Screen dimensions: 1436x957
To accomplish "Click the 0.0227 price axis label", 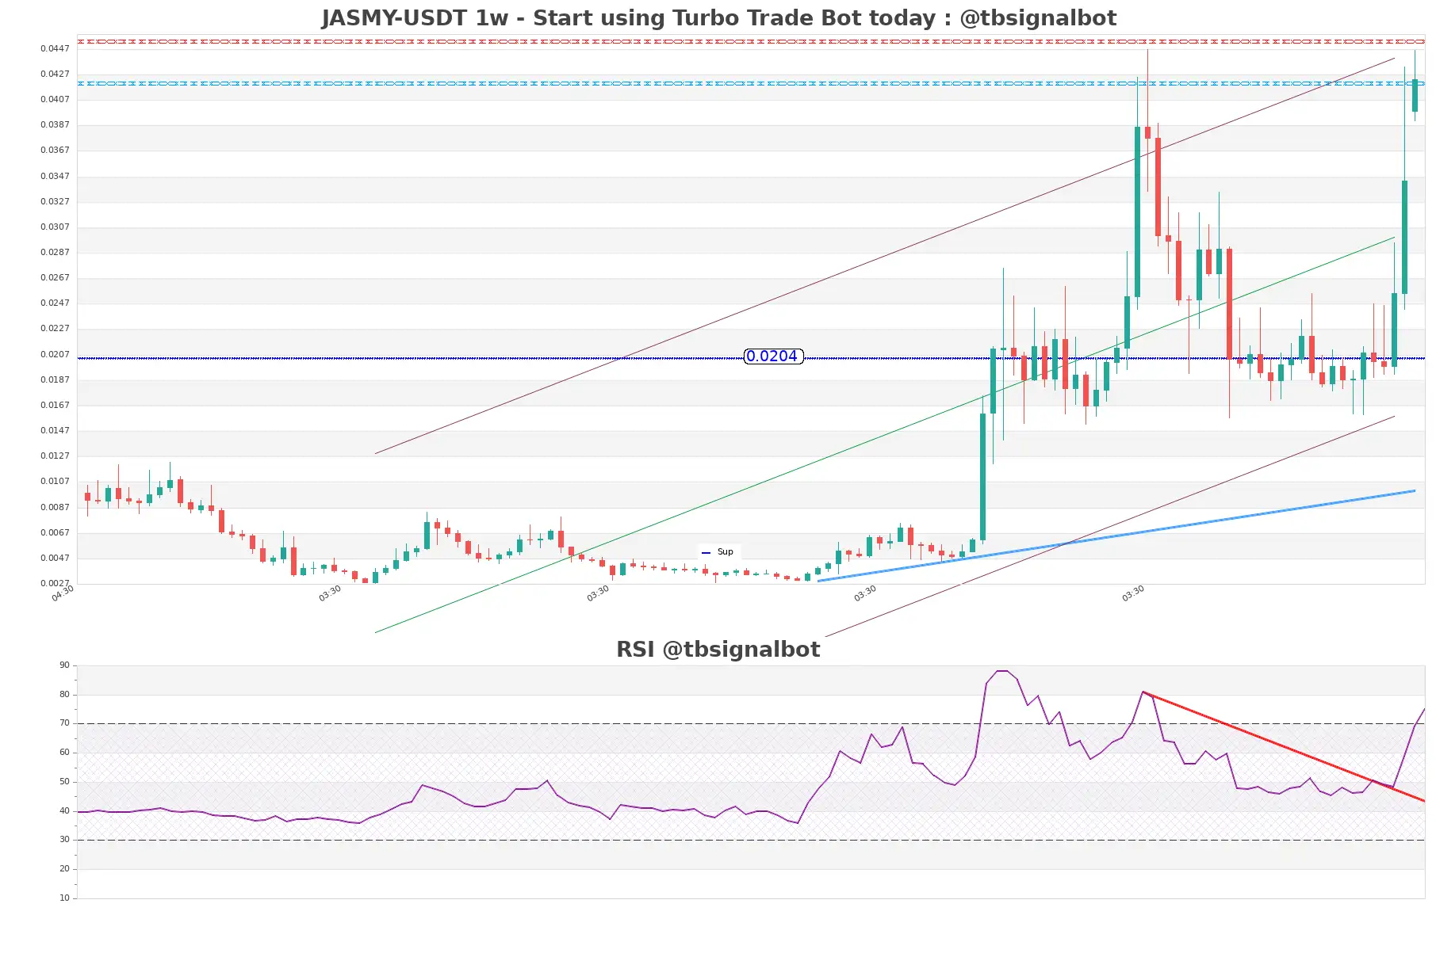I will [x=55, y=328].
